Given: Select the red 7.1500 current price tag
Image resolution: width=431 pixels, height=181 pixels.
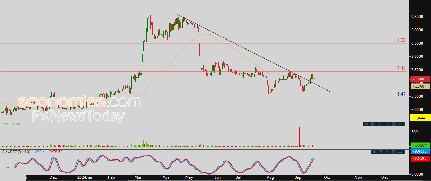Looking at the screenshot, I should [419, 79].
